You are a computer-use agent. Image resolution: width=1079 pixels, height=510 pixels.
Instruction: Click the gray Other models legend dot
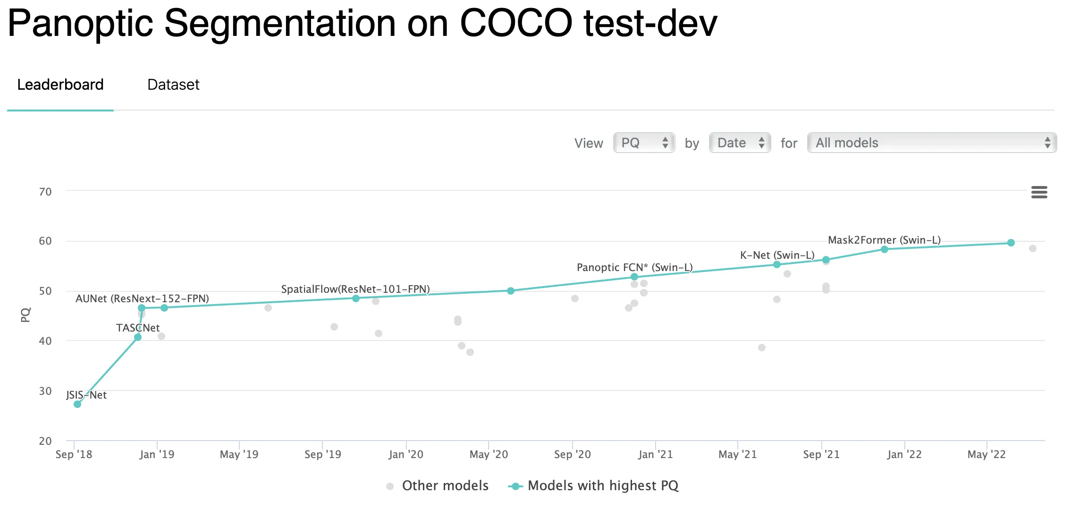(390, 486)
